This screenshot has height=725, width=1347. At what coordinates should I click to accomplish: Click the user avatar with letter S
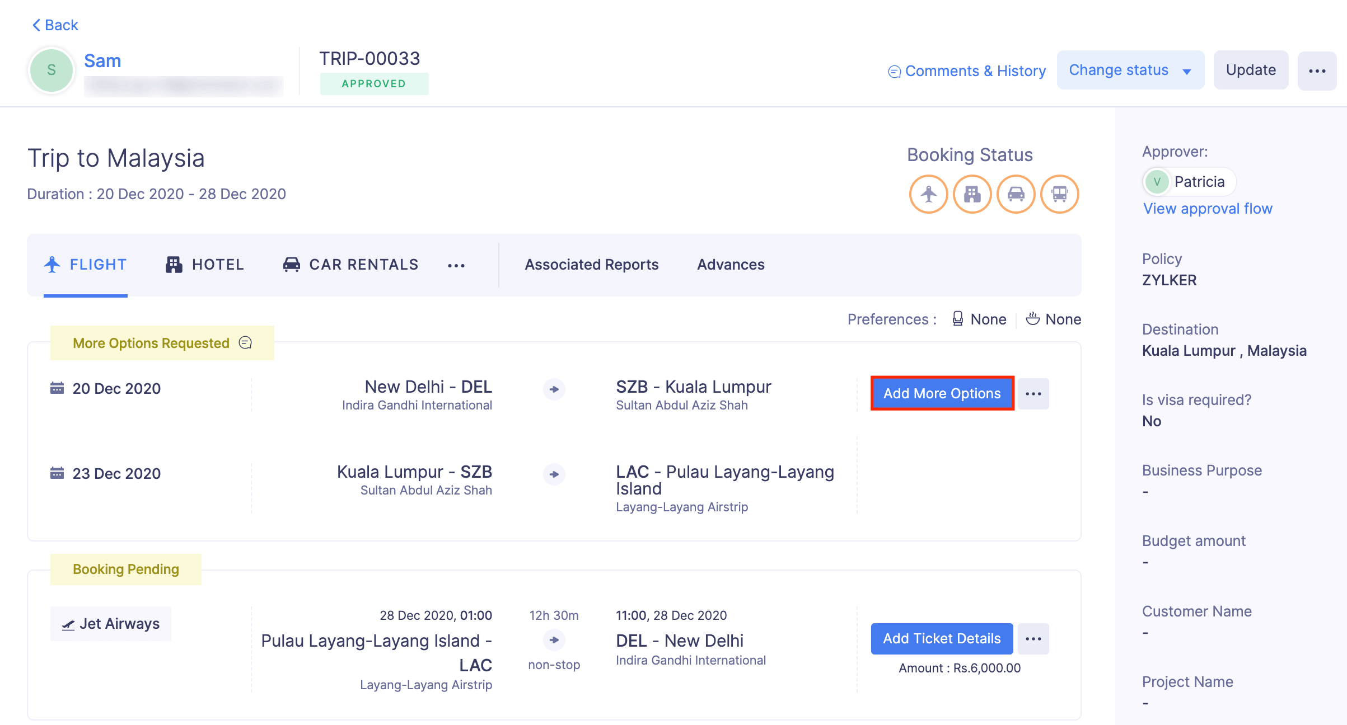pyautogui.click(x=52, y=70)
